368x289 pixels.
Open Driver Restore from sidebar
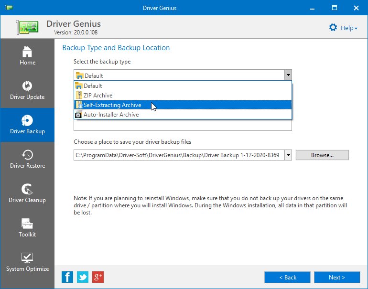(27, 159)
